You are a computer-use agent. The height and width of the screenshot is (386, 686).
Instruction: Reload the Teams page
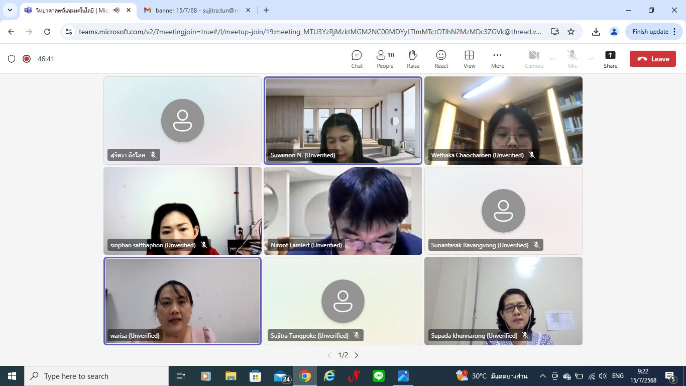[x=47, y=32]
